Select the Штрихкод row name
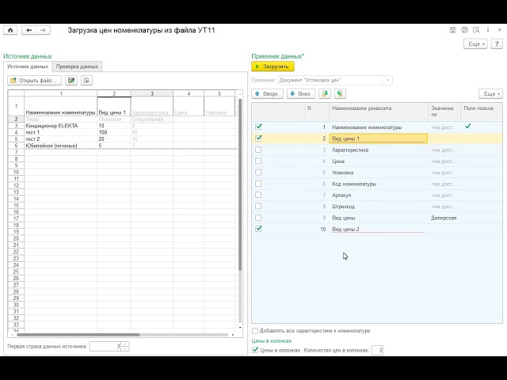507x380 pixels. point(343,207)
